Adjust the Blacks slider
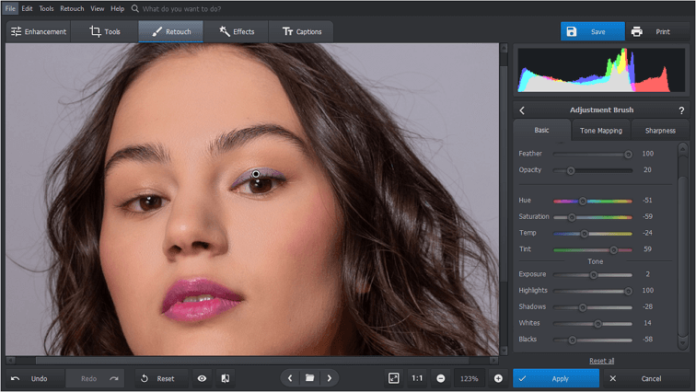This screenshot has width=696, height=392. point(593,340)
